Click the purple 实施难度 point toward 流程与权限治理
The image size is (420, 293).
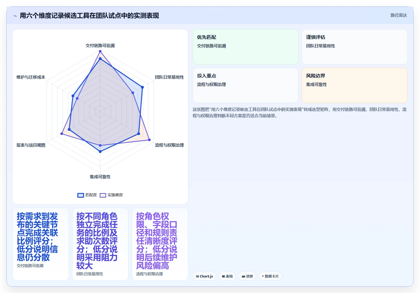[x=149, y=140]
